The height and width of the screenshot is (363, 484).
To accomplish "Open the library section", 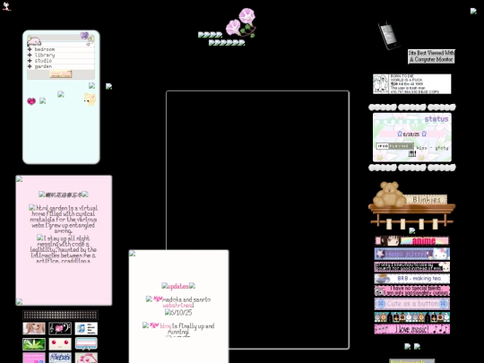I will point(45,55).
